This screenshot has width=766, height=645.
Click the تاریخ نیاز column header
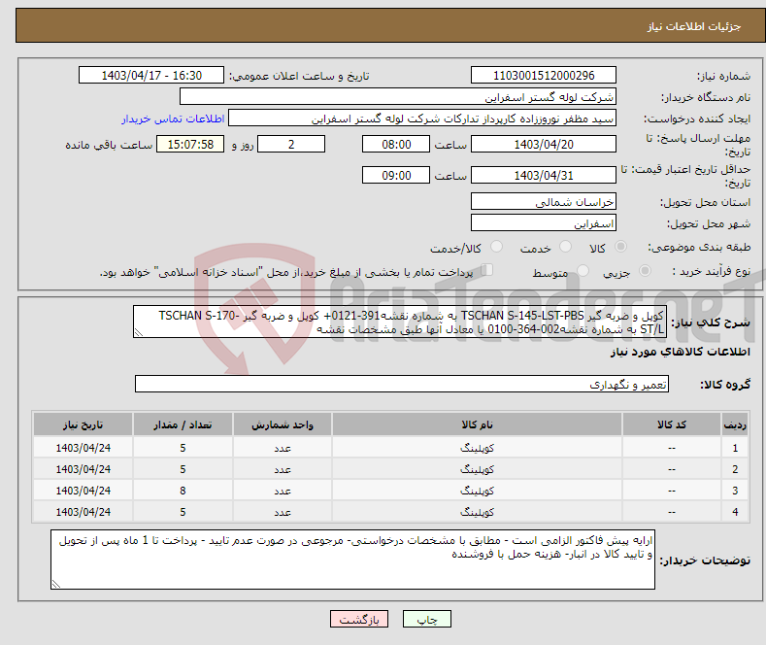pos(83,424)
